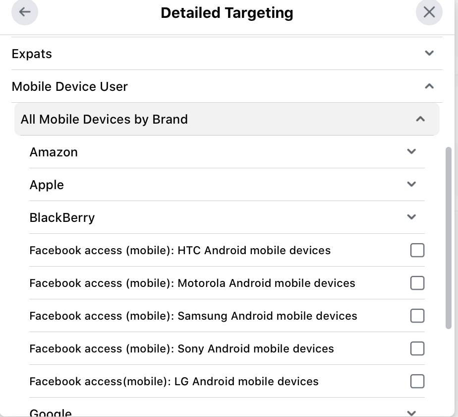This screenshot has height=417, width=458.
Task: Select LG Android mobile devices checkbox
Action: [417, 381]
